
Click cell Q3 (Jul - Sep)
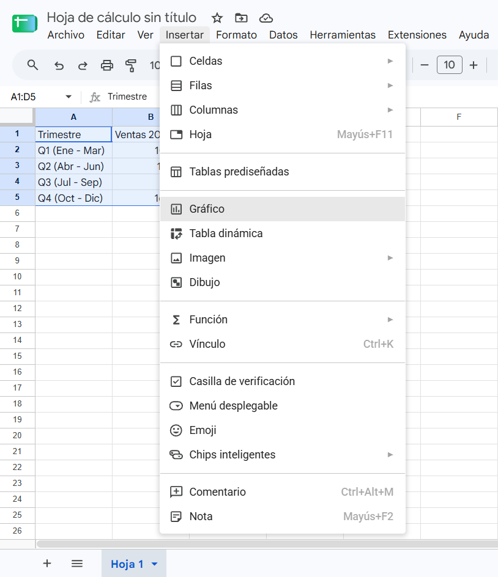click(73, 182)
